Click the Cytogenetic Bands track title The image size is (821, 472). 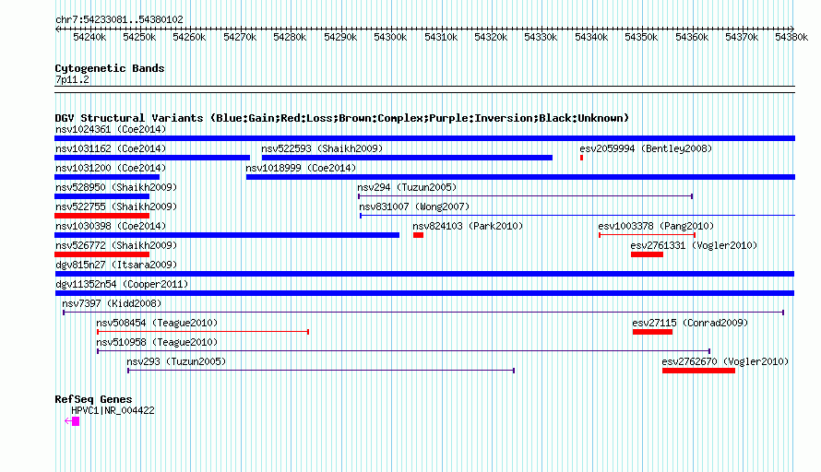point(110,68)
